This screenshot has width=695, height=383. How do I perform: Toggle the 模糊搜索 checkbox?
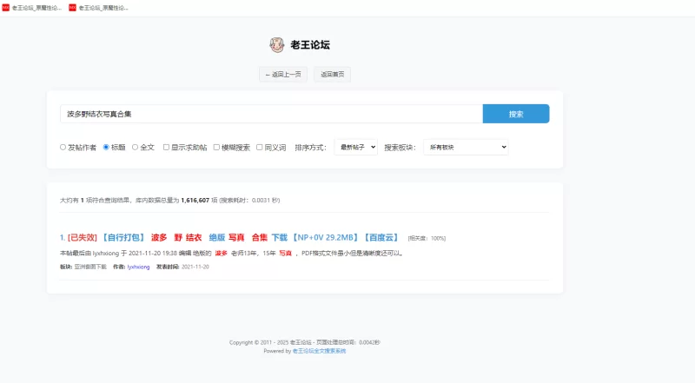coord(216,148)
